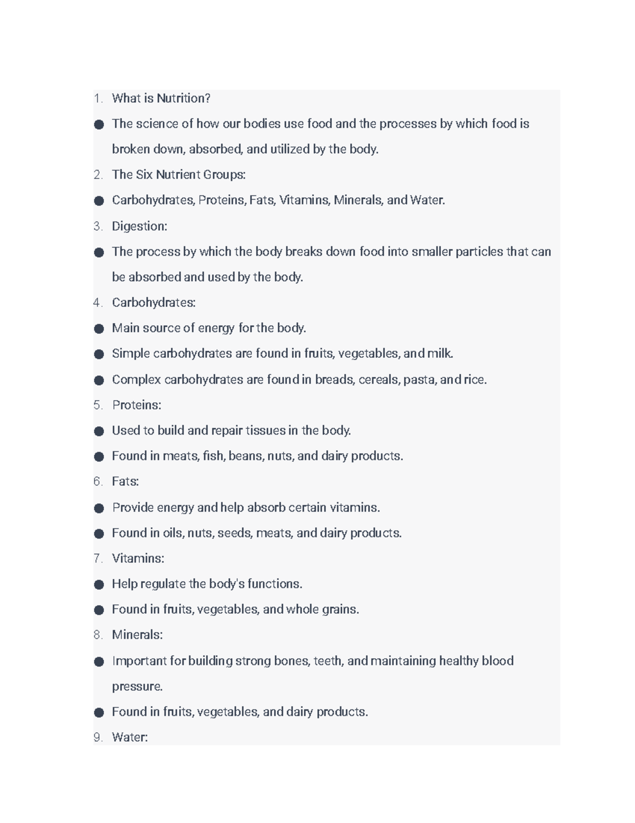Click "Important for building strong bones" line
The width and height of the screenshot is (635, 823).
(x=312, y=661)
